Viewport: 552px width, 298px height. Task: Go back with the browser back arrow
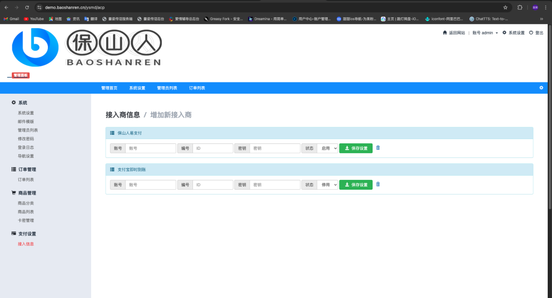pos(6,8)
